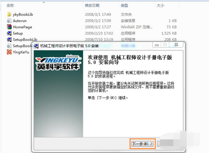Click the installer icon in dialog title bar

(36, 46)
